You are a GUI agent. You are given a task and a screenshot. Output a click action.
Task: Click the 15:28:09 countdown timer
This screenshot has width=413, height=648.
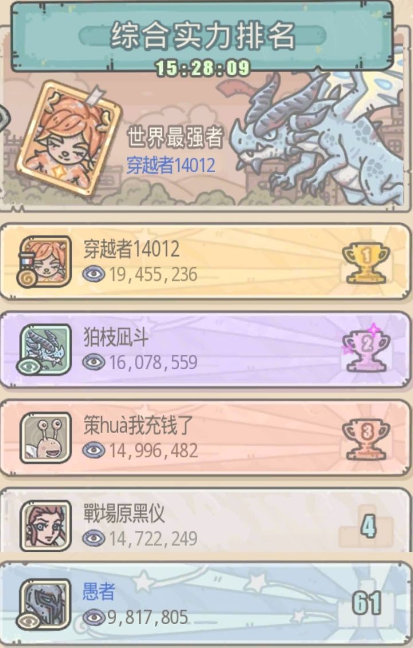point(202,68)
